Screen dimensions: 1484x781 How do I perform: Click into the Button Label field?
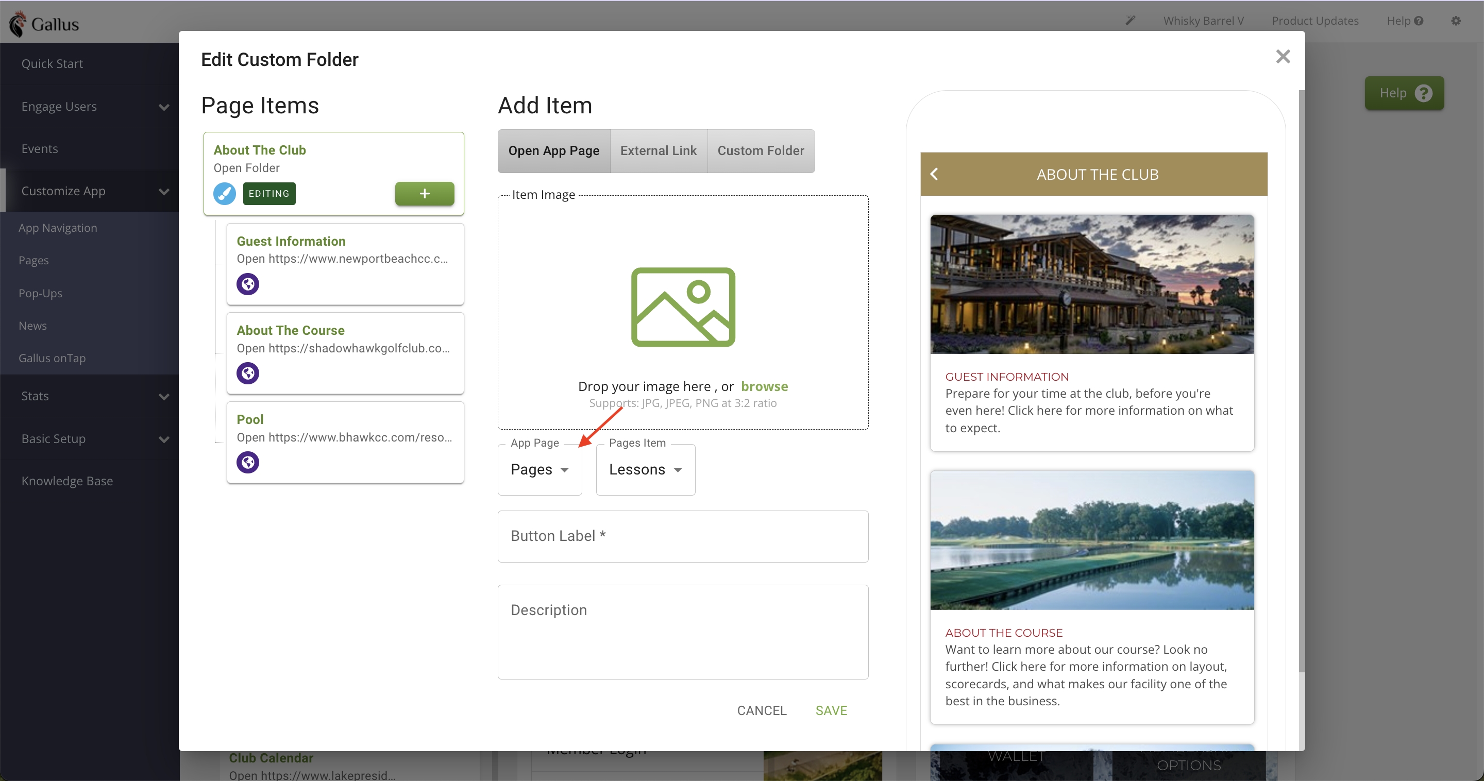coord(683,536)
